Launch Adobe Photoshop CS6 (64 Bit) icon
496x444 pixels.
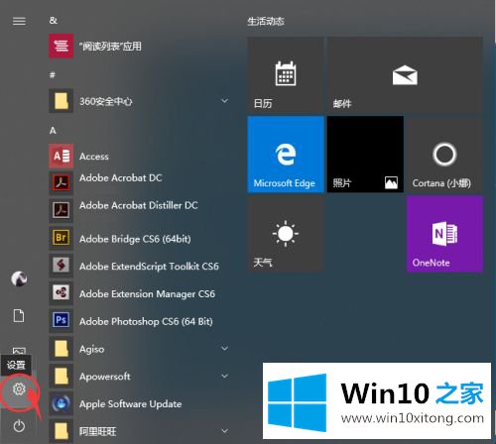click(x=61, y=320)
